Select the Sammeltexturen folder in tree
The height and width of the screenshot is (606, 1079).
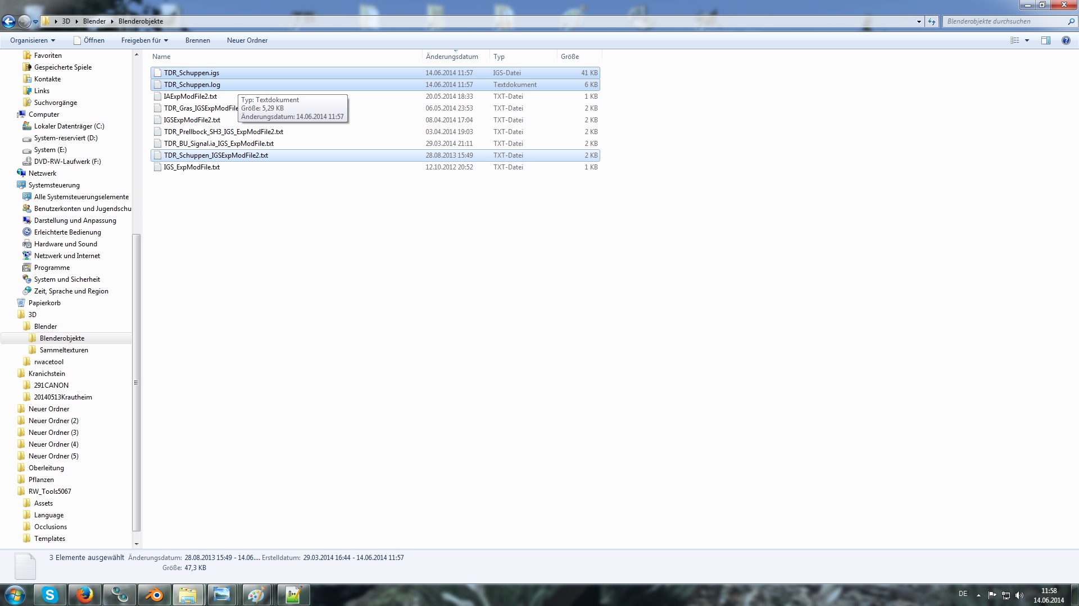coord(64,350)
